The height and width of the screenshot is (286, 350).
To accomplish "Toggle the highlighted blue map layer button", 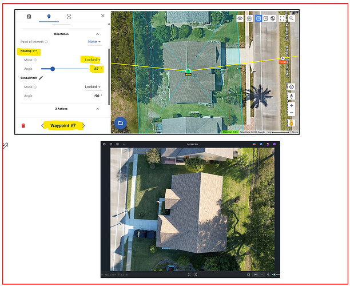I will tap(258, 18).
